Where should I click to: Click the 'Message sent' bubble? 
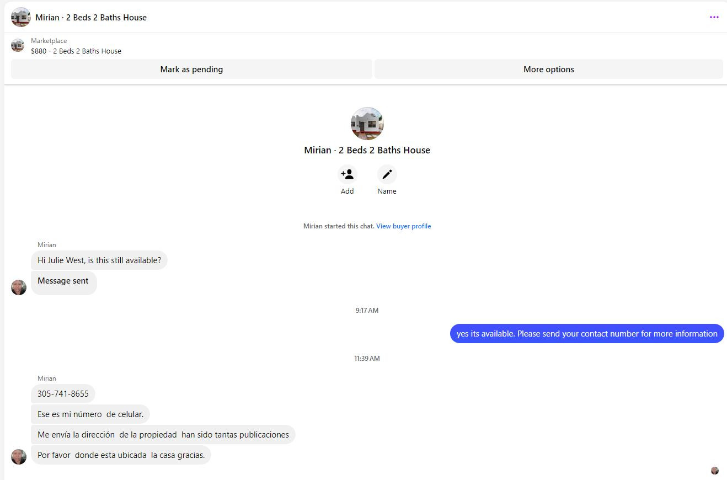click(x=63, y=282)
